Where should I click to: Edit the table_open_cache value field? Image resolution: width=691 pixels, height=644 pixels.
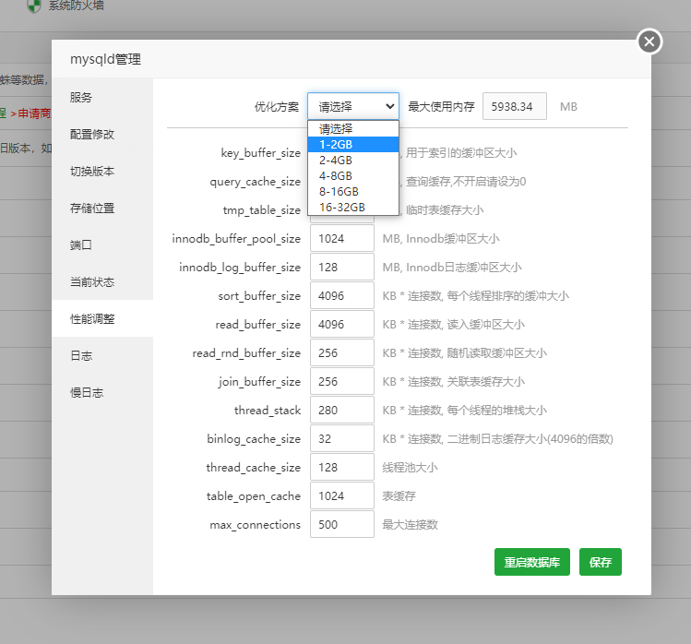pyautogui.click(x=342, y=495)
